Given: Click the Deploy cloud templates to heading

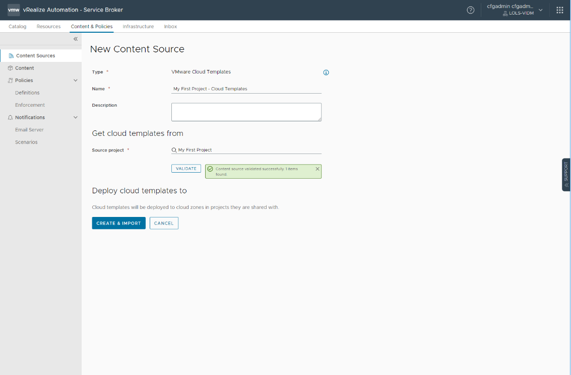Looking at the screenshot, I should click(x=140, y=191).
